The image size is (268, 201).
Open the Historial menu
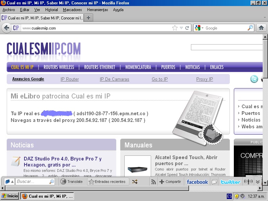click(x=52, y=10)
